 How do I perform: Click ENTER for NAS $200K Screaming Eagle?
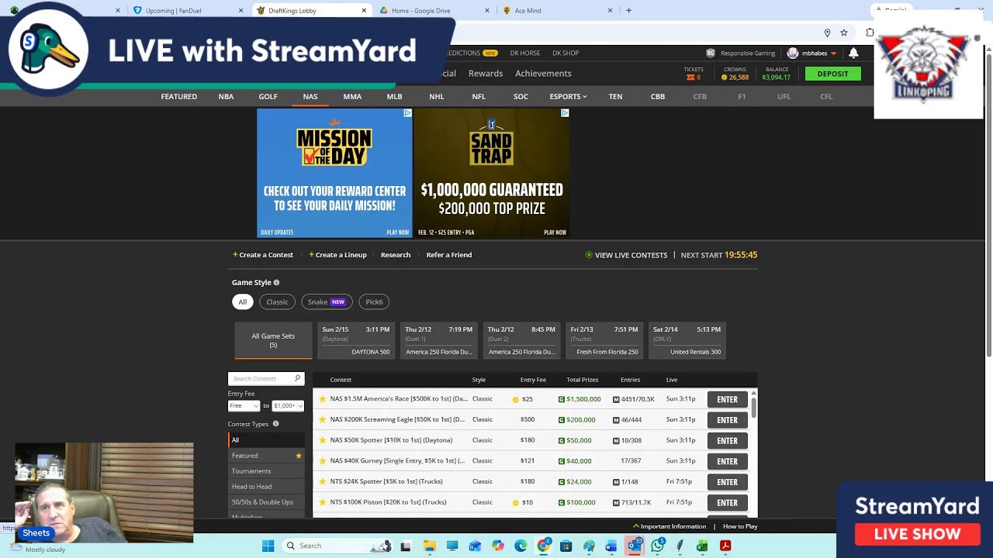[727, 420]
